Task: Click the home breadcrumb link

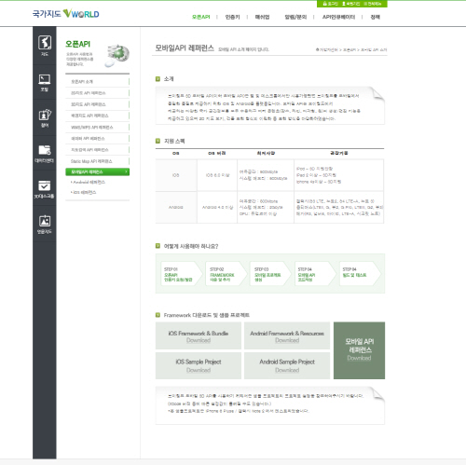Action: pos(327,49)
